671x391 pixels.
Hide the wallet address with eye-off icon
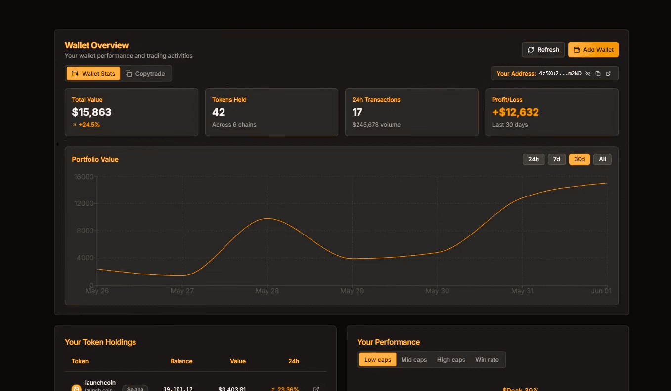point(588,74)
